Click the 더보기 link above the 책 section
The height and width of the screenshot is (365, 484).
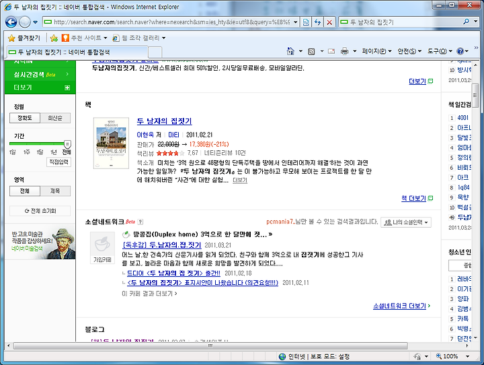tap(417, 81)
